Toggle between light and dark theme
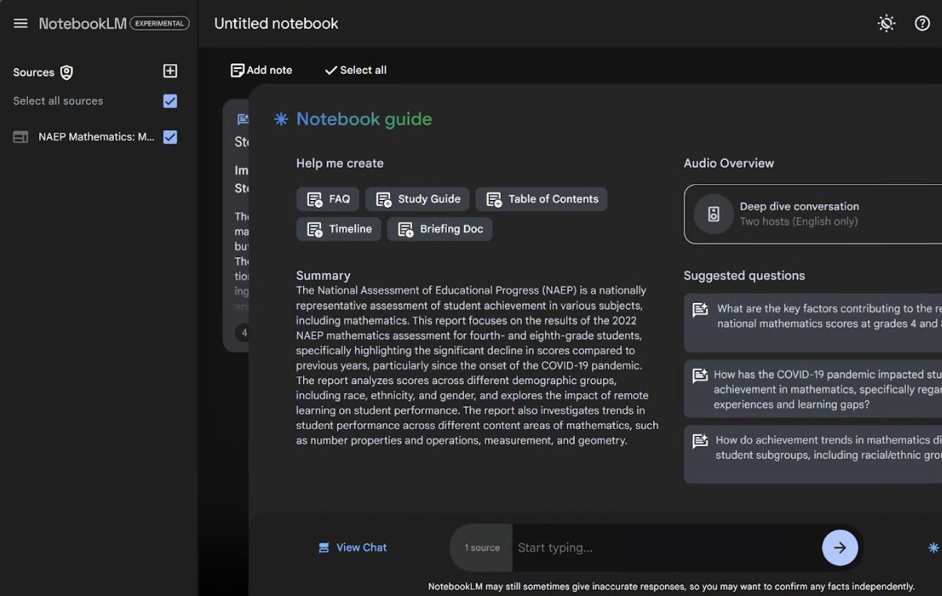 (x=886, y=23)
